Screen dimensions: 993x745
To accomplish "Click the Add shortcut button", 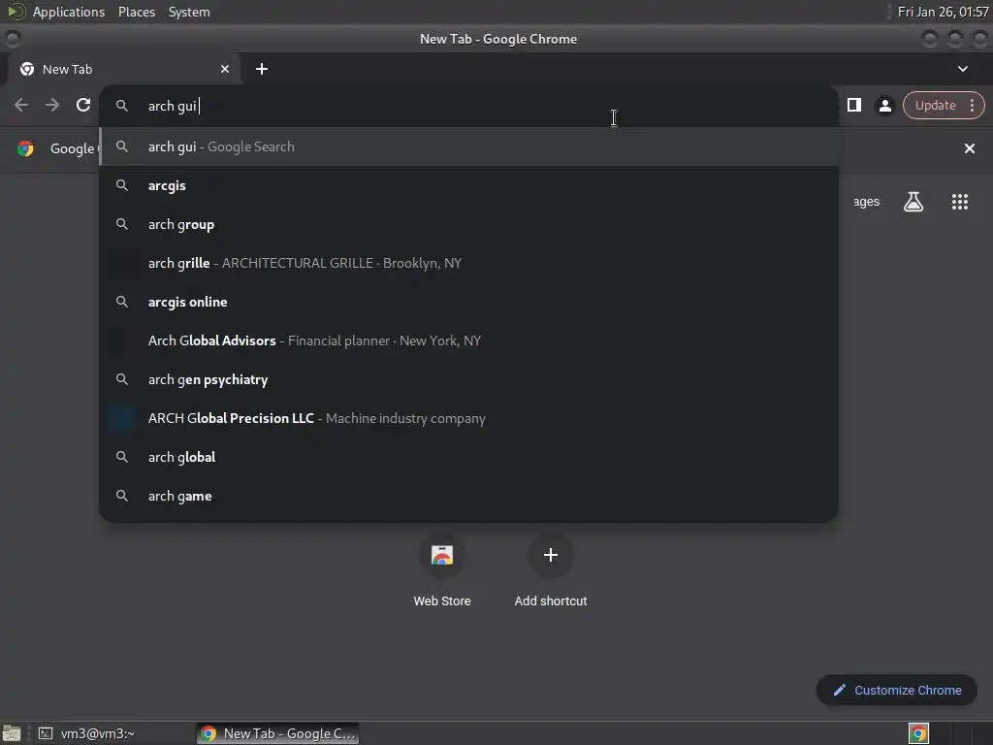I will [x=551, y=571].
